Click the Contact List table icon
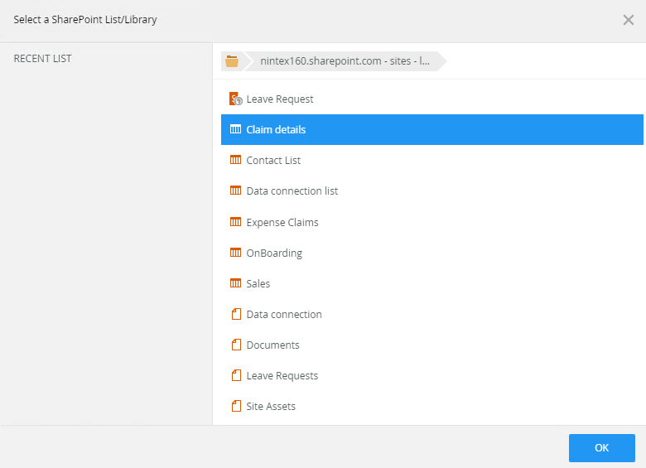646x468 pixels. 235,160
